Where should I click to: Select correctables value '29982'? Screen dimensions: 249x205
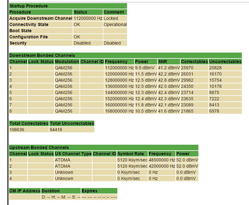pos(187,80)
